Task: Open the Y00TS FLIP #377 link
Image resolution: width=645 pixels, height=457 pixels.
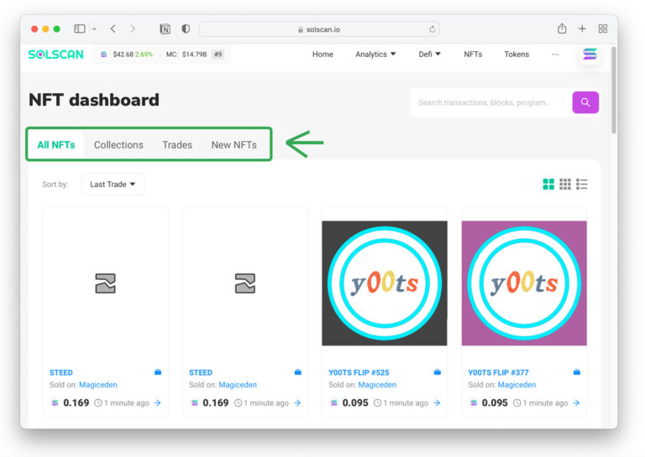Action: click(500, 372)
